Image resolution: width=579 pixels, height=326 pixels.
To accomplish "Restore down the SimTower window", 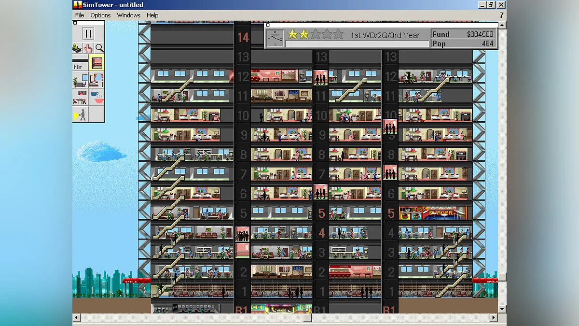I will [x=491, y=4].
